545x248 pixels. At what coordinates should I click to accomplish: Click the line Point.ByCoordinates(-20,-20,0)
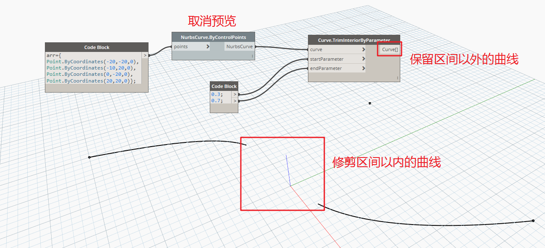pos(92,62)
